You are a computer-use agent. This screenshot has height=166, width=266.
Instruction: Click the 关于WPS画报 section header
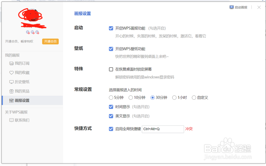16,112
